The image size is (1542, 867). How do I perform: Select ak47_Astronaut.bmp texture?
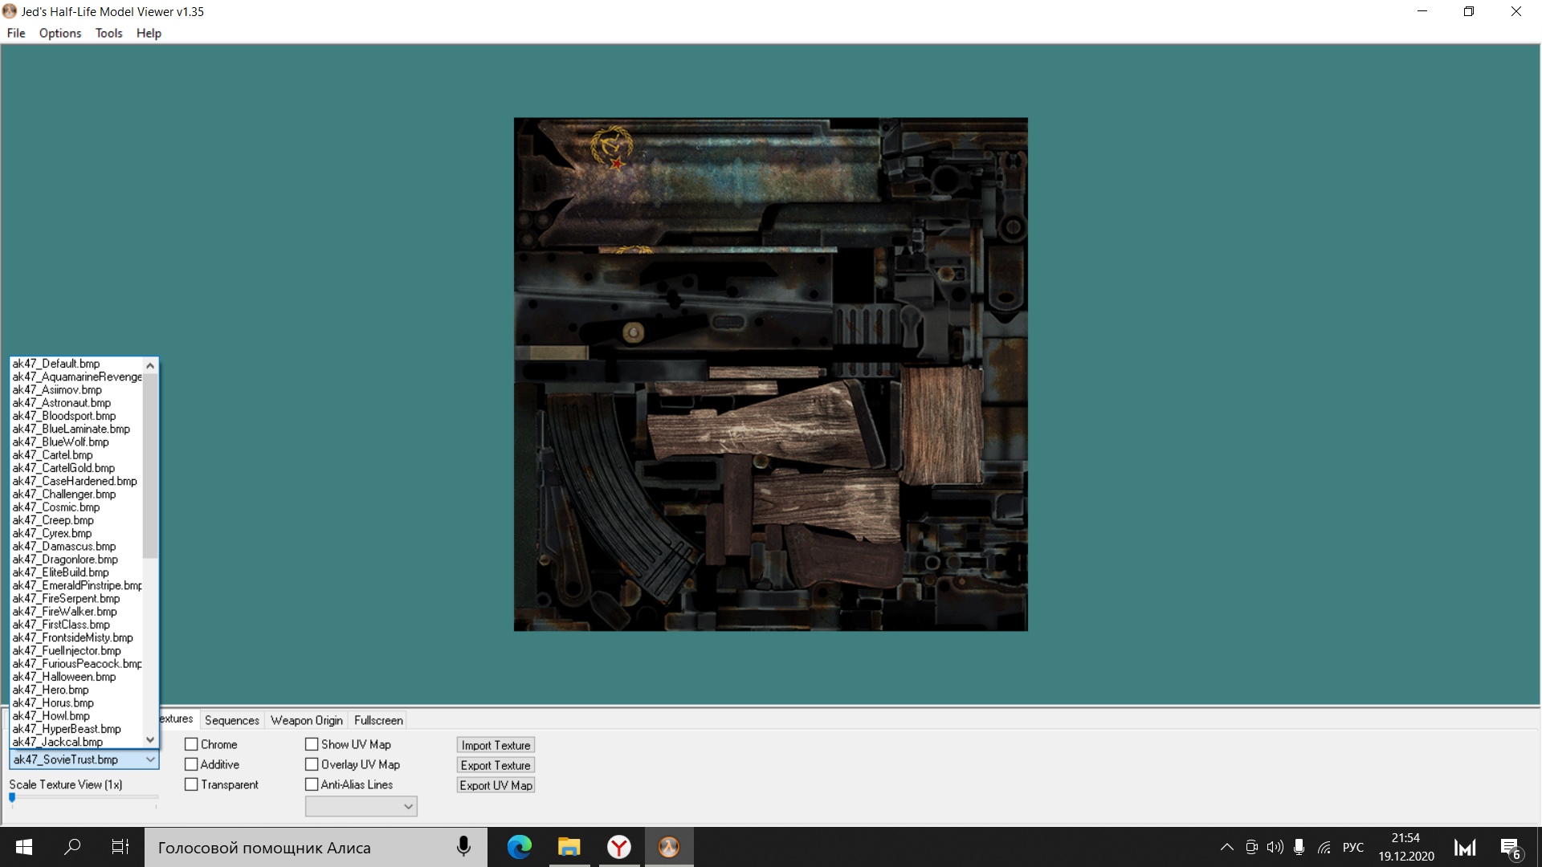pyautogui.click(x=76, y=403)
